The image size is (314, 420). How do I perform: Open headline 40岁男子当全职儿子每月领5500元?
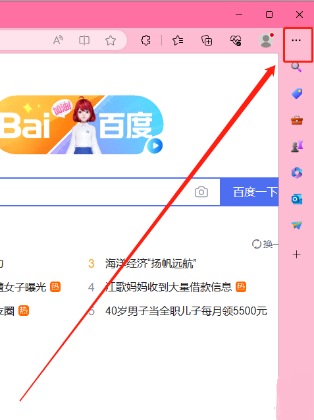click(x=186, y=311)
